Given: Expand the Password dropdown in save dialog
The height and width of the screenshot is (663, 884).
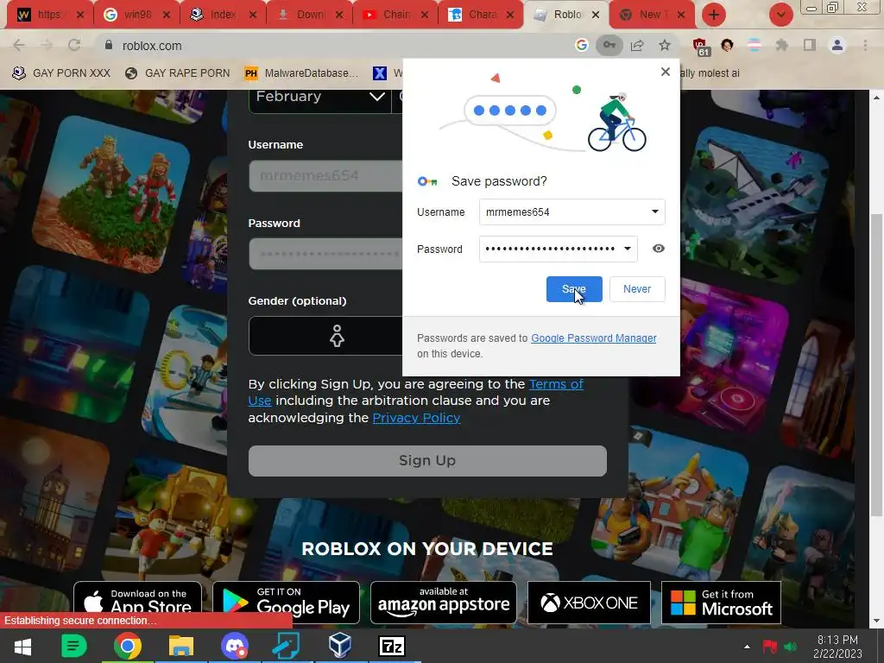Looking at the screenshot, I should click(x=627, y=249).
